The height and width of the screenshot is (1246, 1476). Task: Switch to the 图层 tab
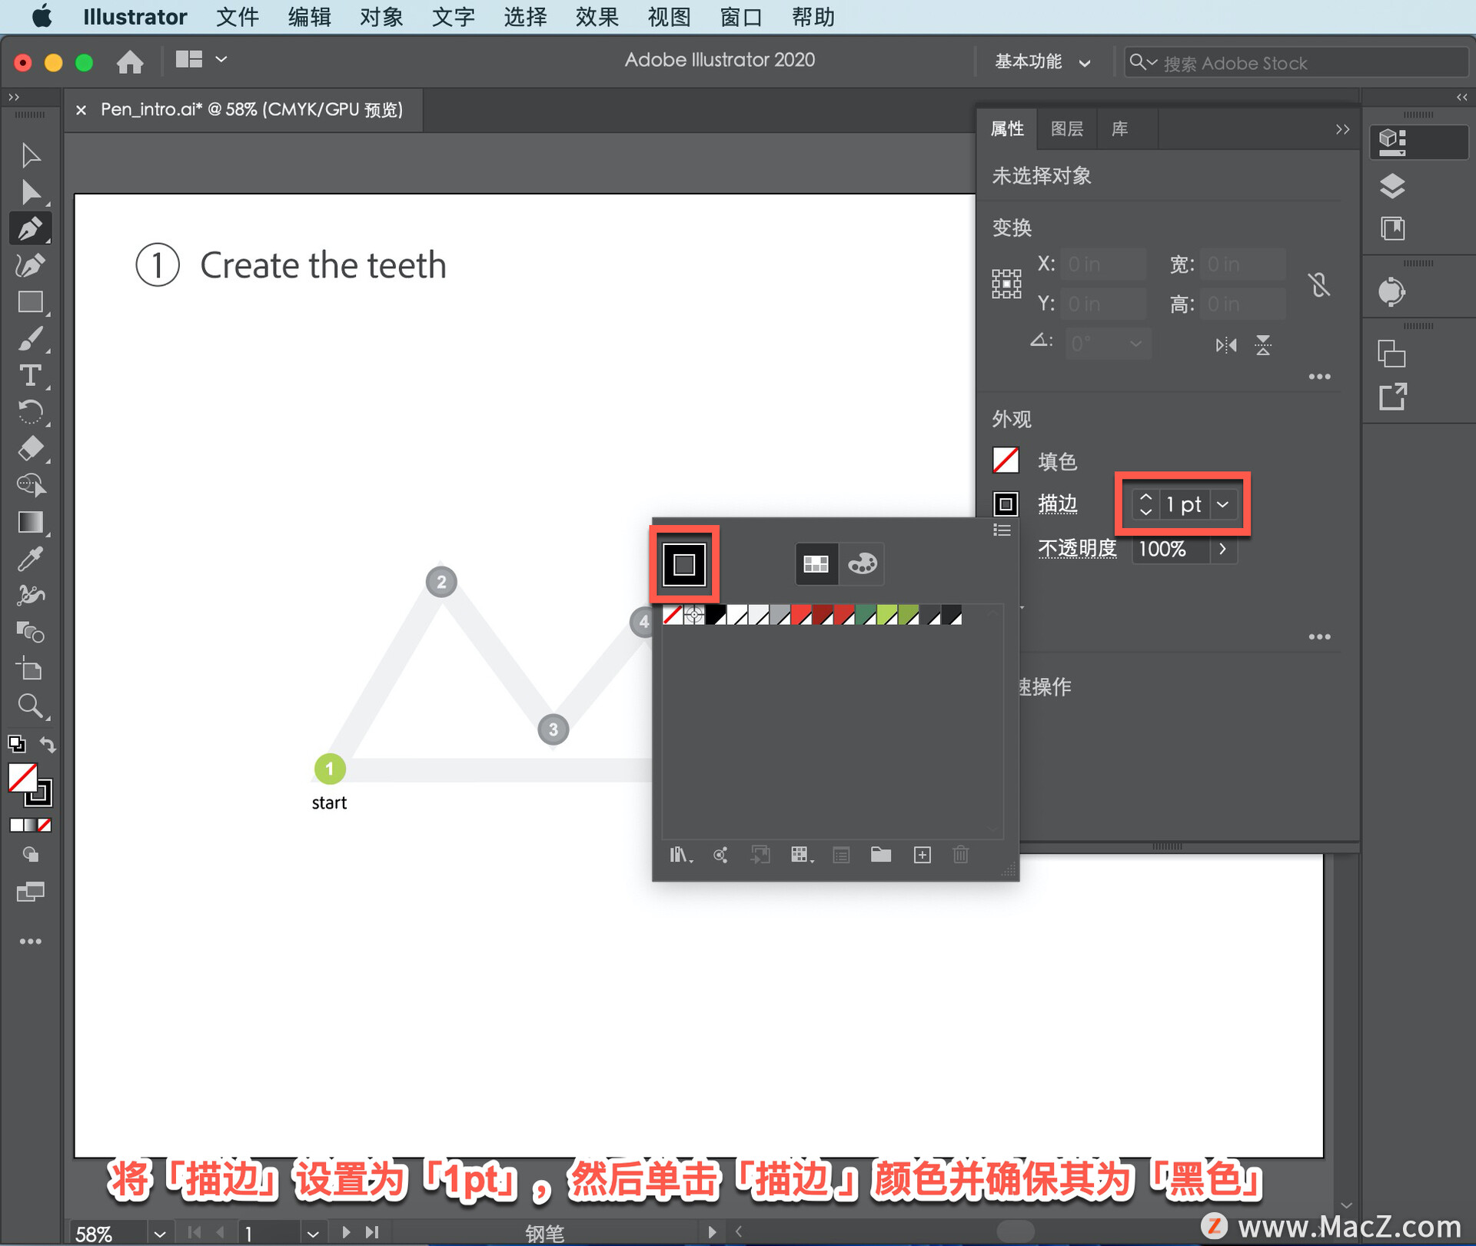tap(1066, 129)
